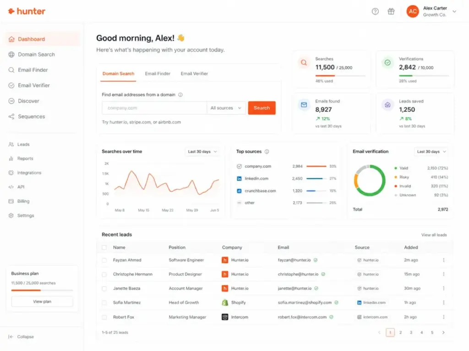This screenshot has height=351, width=469.
Task: Open Searches over time Last 30 days dropdown
Action: [x=202, y=152]
